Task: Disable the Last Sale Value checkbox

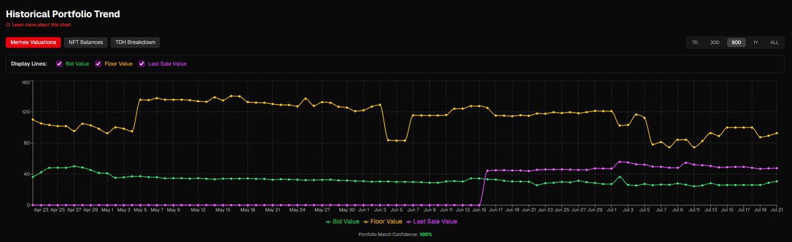Action: (141, 64)
